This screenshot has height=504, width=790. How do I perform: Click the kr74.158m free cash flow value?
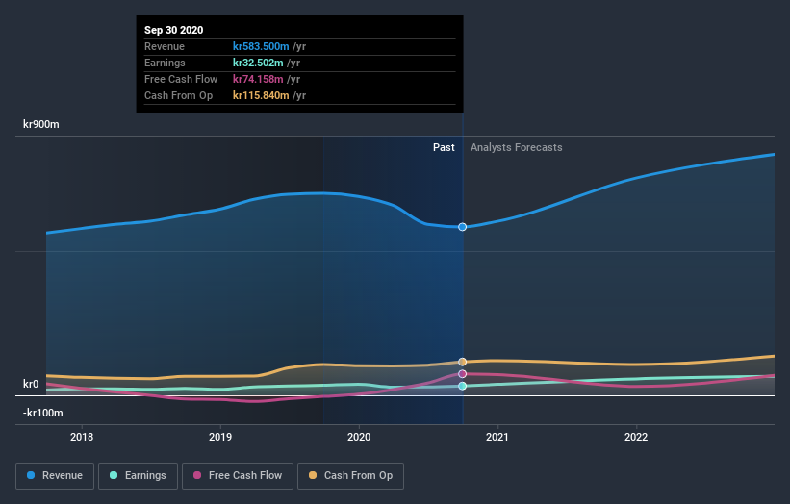(x=258, y=79)
